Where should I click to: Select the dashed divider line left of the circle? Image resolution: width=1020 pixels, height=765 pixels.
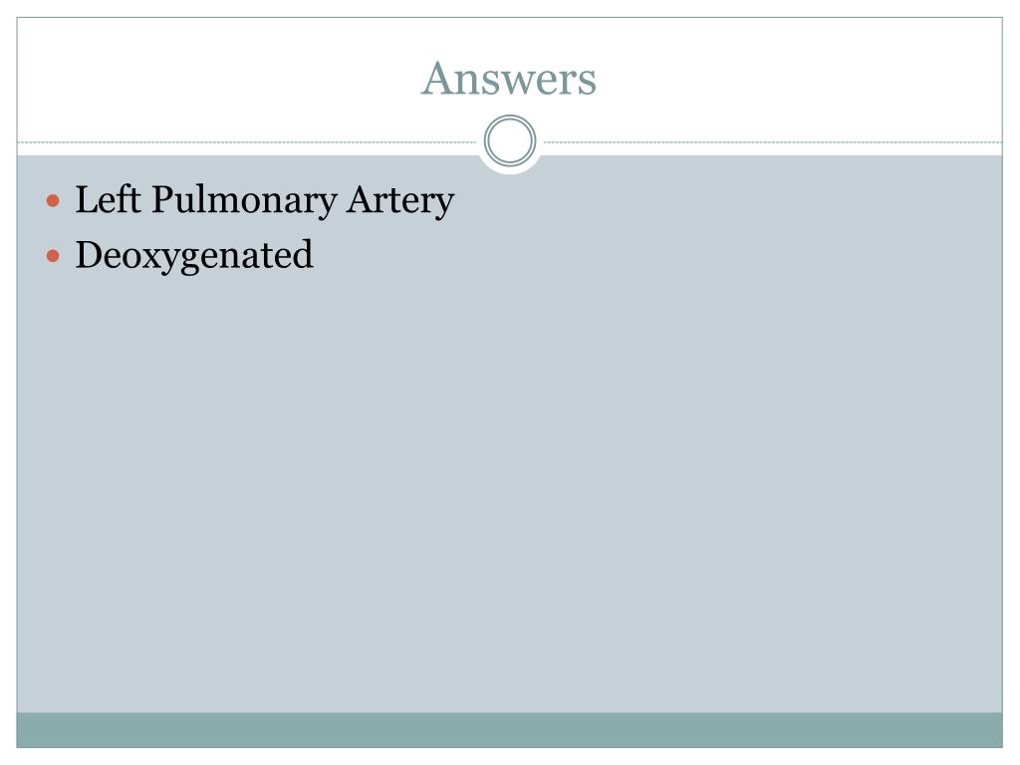(247, 141)
